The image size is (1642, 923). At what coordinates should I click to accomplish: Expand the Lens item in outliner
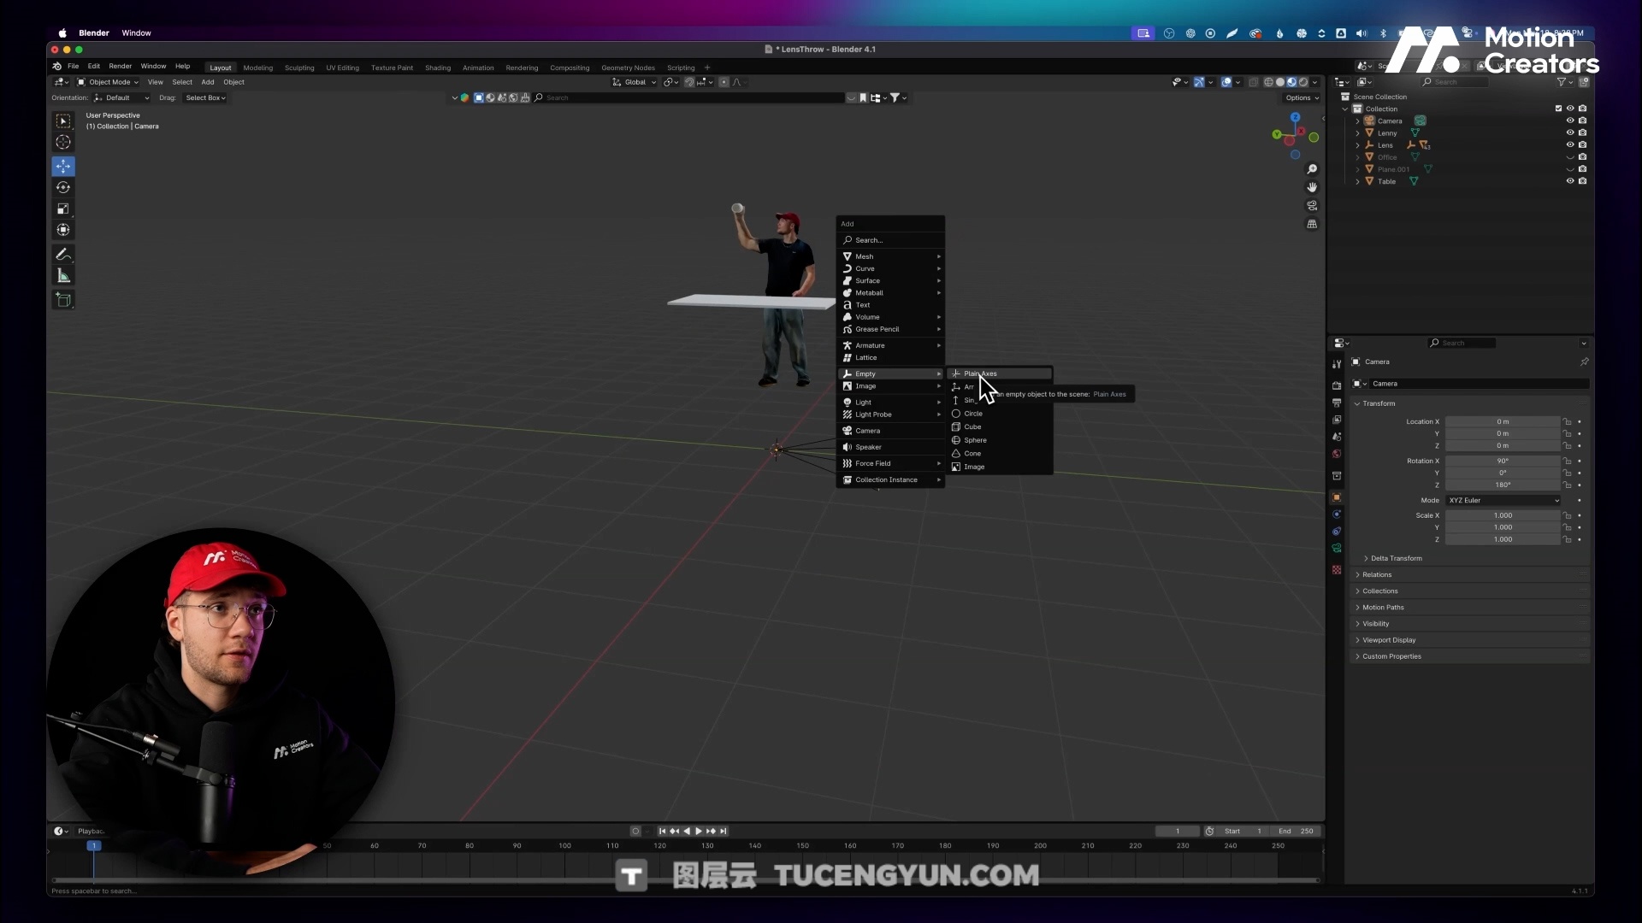[1357, 145]
